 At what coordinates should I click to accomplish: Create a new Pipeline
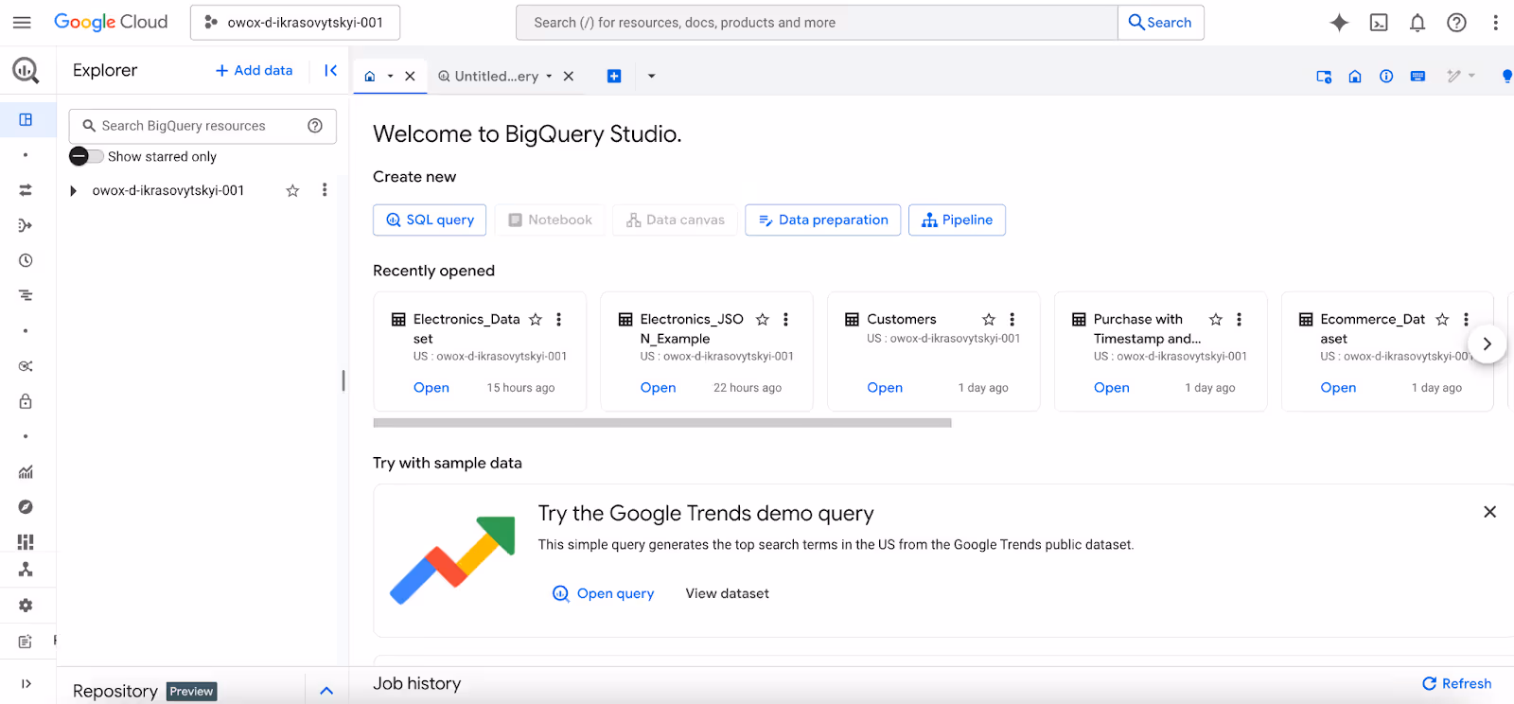coord(957,220)
